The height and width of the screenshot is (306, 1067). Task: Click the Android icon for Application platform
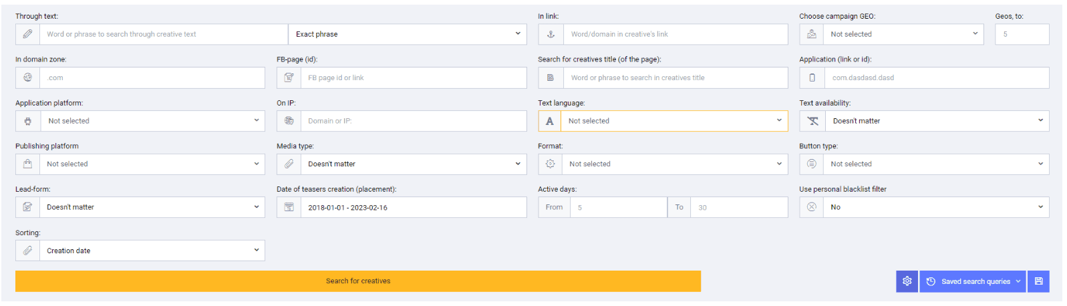coord(27,121)
